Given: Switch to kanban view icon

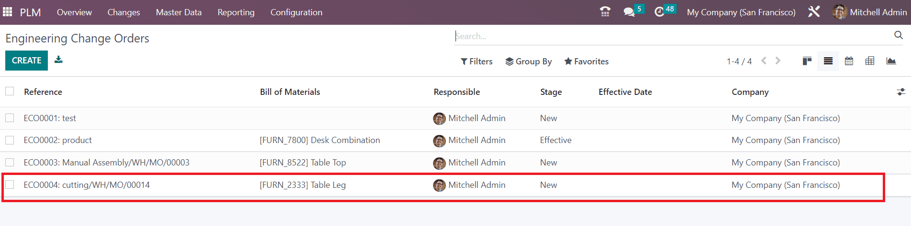Looking at the screenshot, I should tap(807, 61).
